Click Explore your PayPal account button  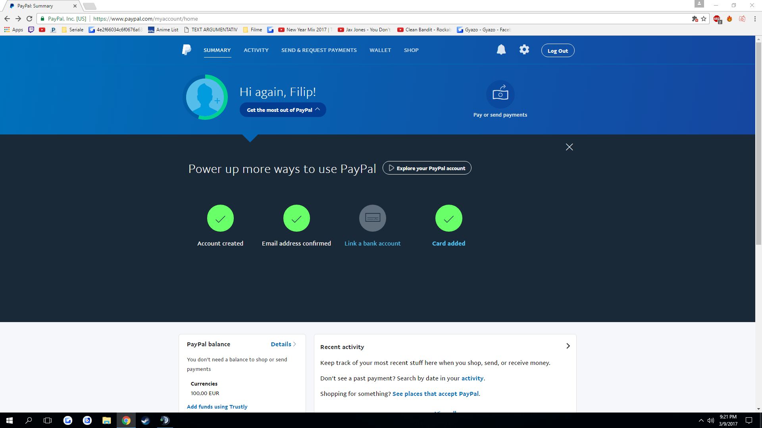(x=427, y=168)
